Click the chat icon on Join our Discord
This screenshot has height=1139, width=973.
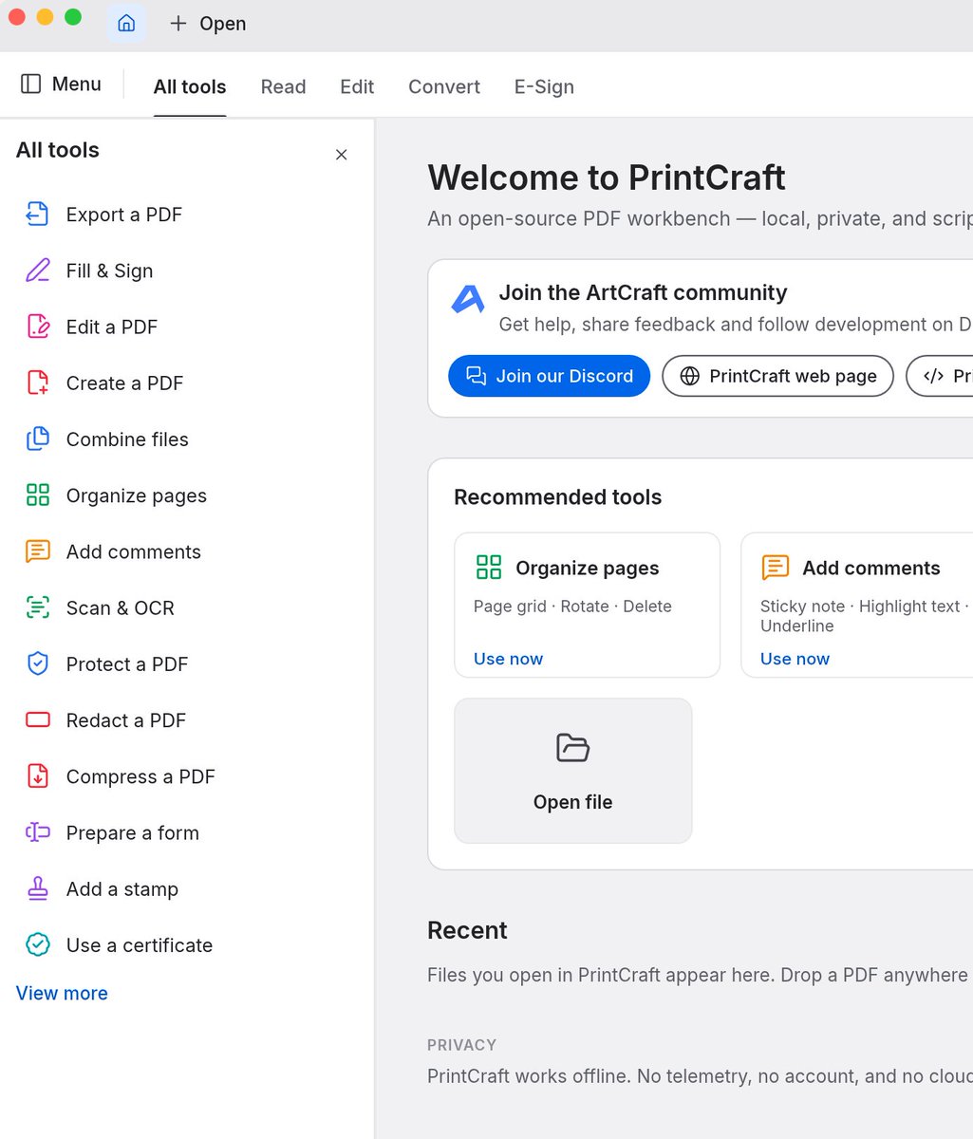[476, 376]
